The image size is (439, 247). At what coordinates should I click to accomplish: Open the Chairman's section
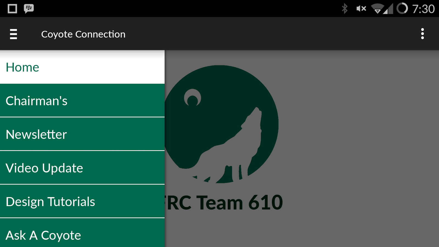point(82,100)
